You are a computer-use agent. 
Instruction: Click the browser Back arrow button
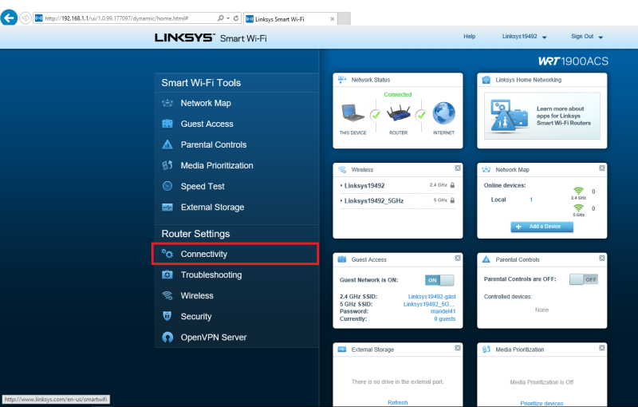9,18
